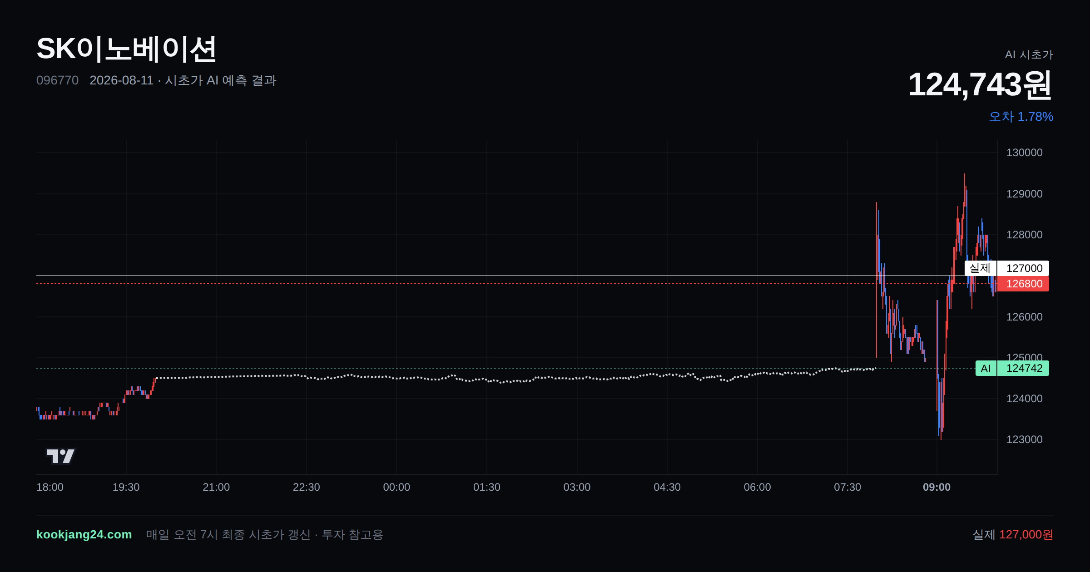Click the red 126800 price label
1090x572 pixels.
coord(1024,284)
